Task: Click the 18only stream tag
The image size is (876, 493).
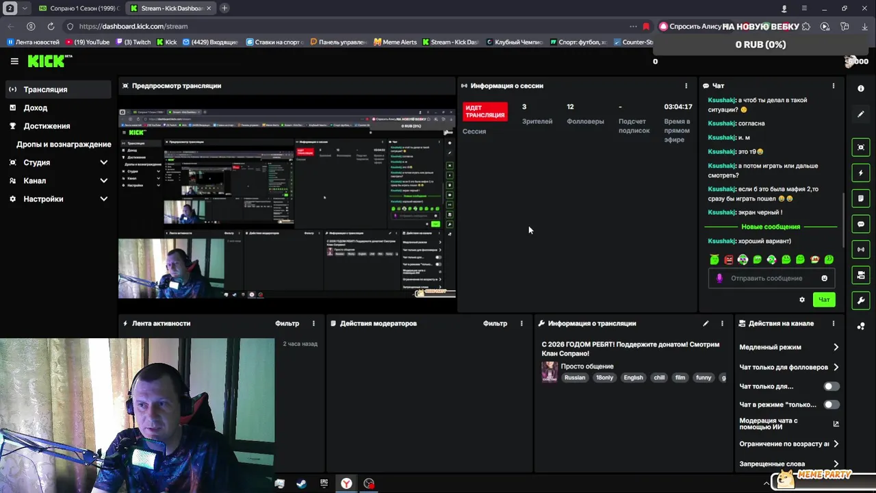Action: point(604,377)
